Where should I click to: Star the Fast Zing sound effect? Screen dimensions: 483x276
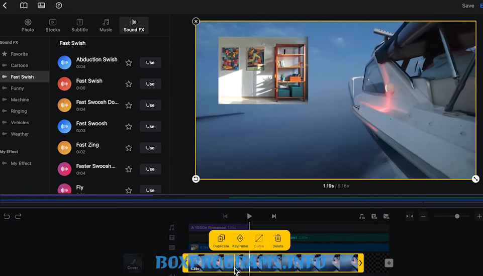pyautogui.click(x=129, y=148)
